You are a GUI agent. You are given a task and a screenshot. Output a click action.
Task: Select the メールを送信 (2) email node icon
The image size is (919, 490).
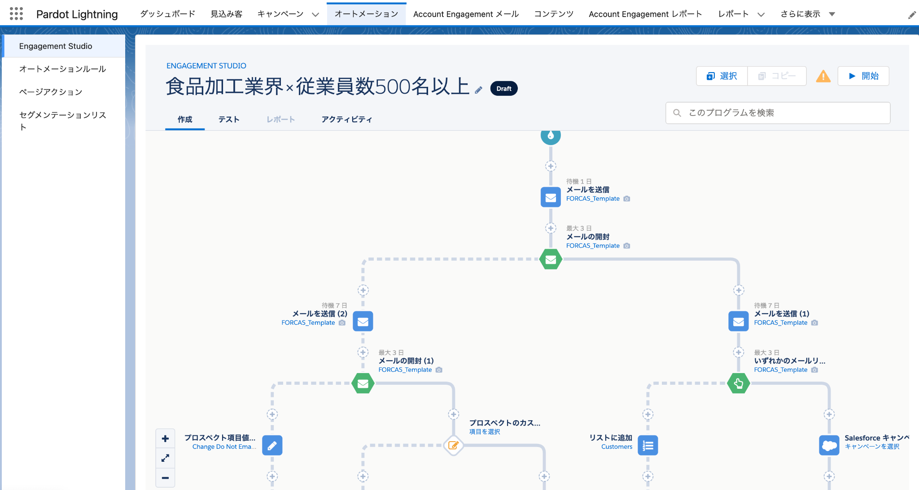coord(363,321)
